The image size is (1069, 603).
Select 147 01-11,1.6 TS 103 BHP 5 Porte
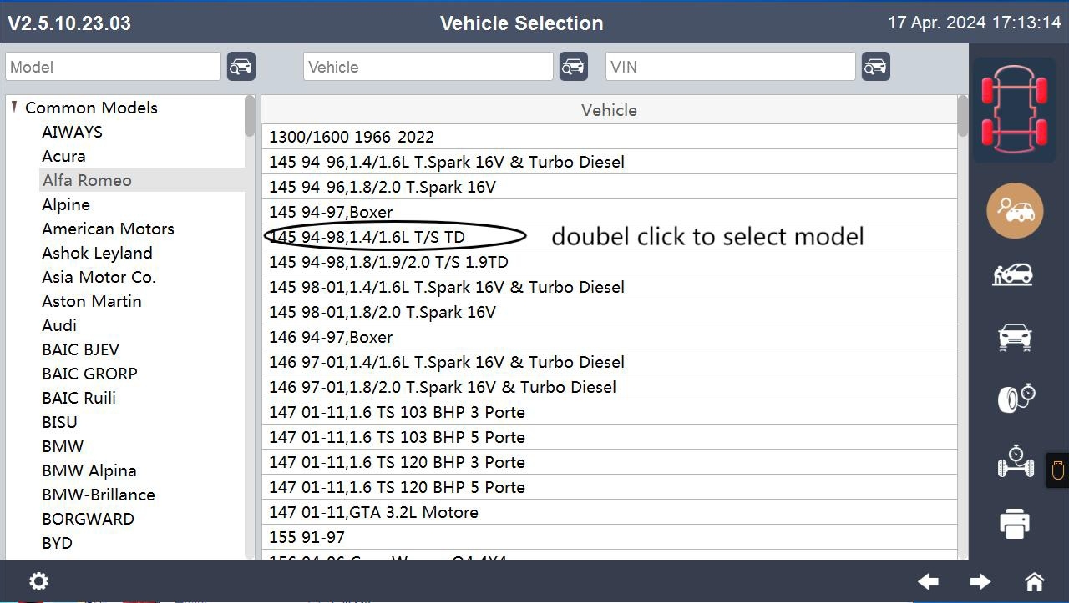(609, 437)
